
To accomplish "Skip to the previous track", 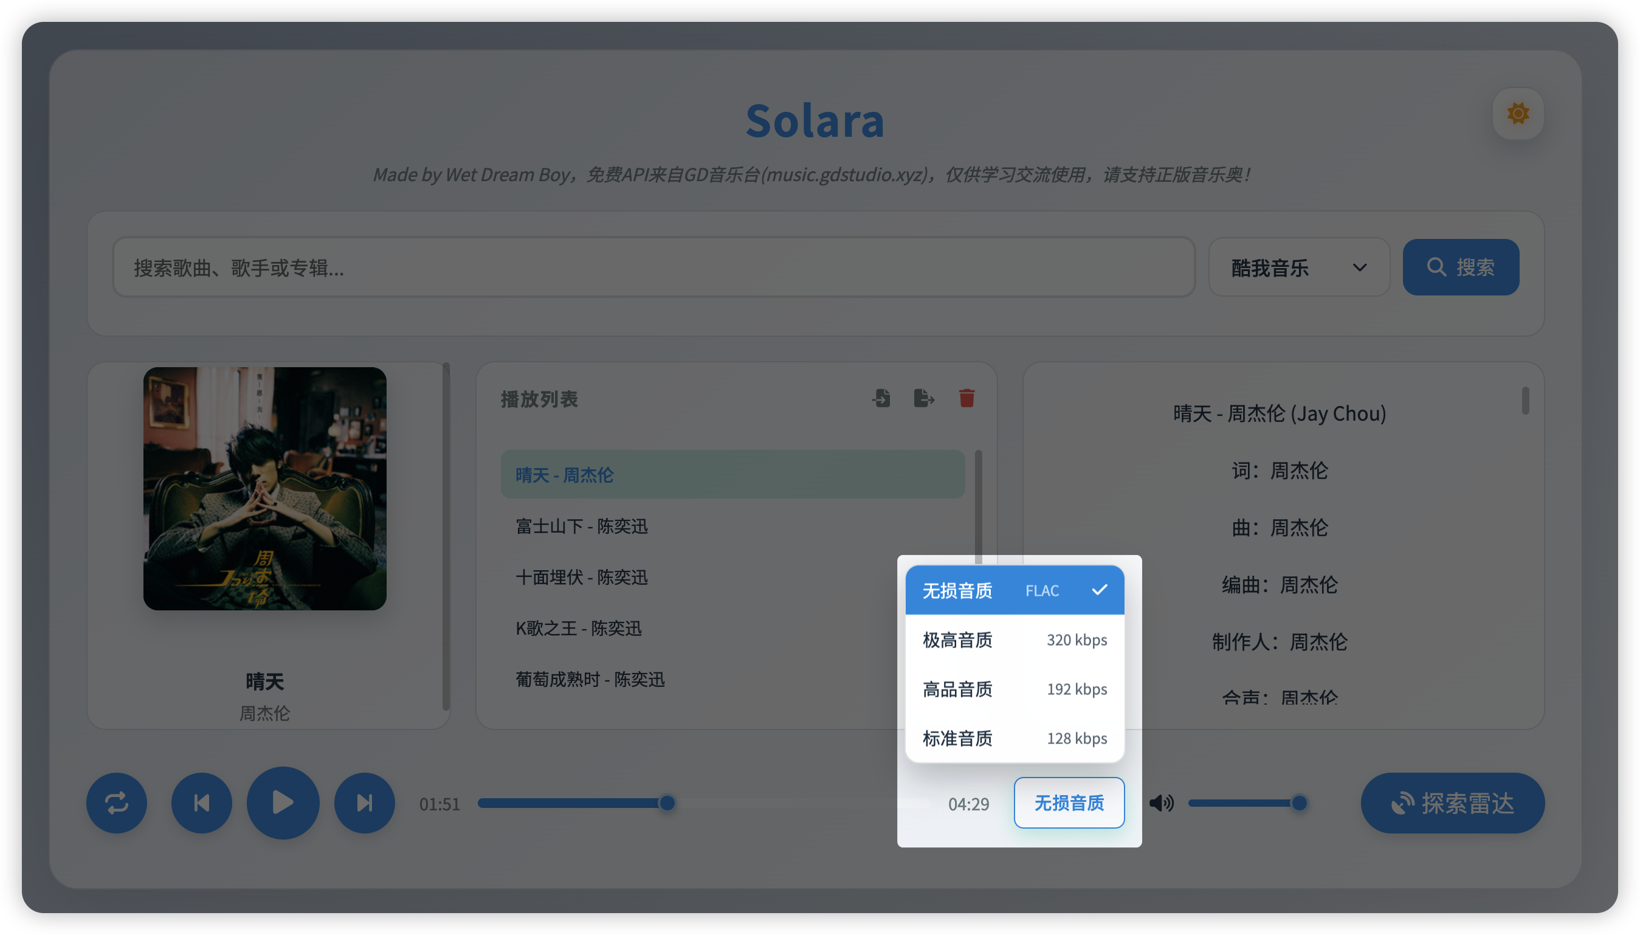I will click(202, 802).
